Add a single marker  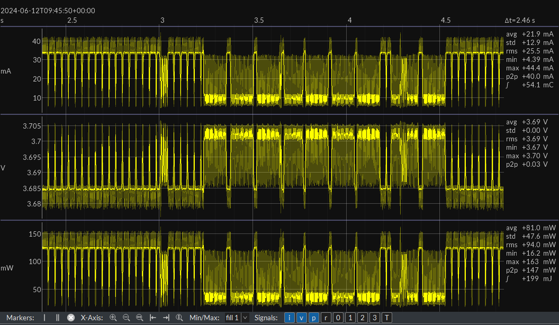click(x=44, y=318)
